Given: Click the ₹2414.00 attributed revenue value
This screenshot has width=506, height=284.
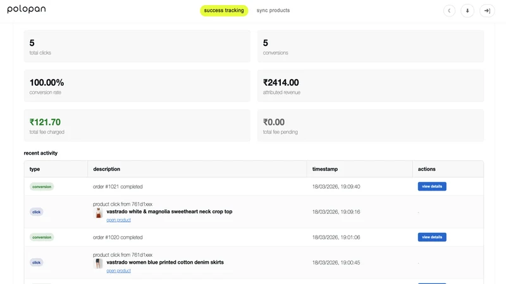Looking at the screenshot, I should (x=281, y=83).
